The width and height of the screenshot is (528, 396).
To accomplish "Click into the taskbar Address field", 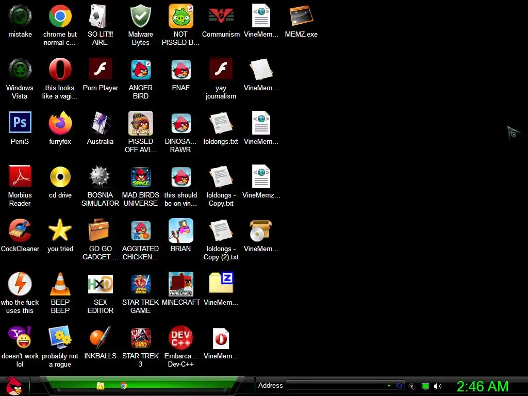I will point(337,386).
